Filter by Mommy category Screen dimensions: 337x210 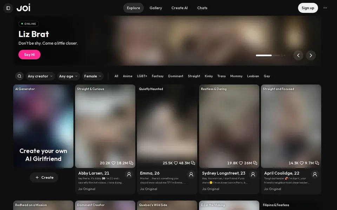[236, 76]
